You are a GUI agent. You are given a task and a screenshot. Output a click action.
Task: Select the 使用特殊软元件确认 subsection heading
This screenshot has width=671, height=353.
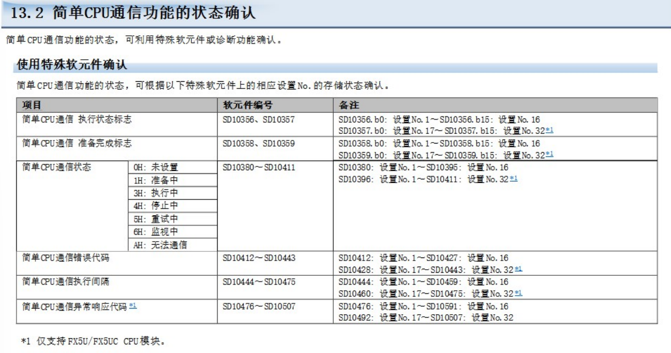pos(72,65)
